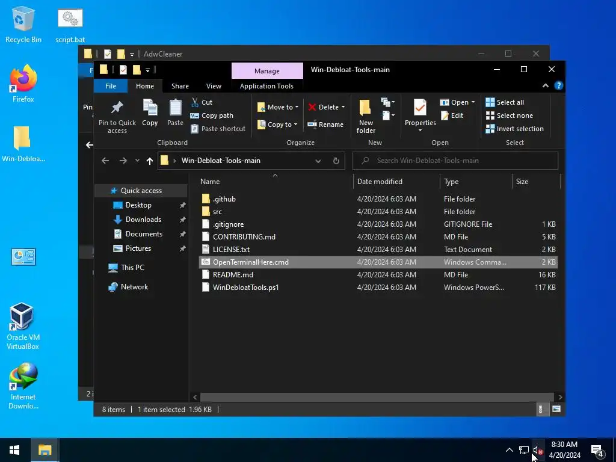Open the New item dropdown in ribbon

pos(388,102)
